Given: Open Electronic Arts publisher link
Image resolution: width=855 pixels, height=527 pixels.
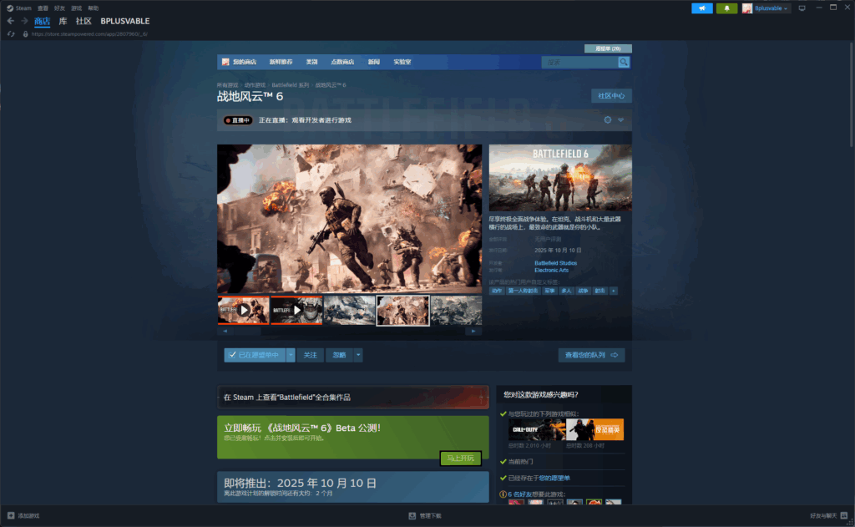Looking at the screenshot, I should tap(551, 270).
